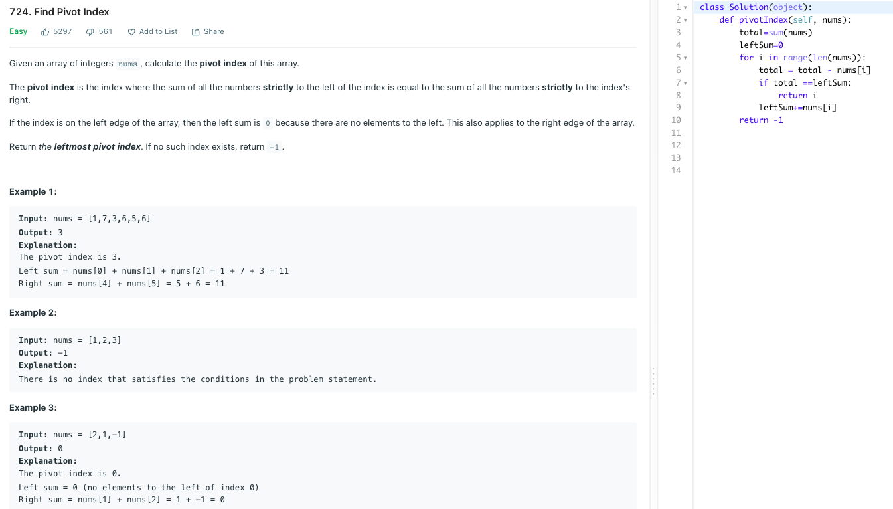893x509 pixels.
Task: Toggle favorite via the Add to List control
Action: pyautogui.click(x=157, y=31)
